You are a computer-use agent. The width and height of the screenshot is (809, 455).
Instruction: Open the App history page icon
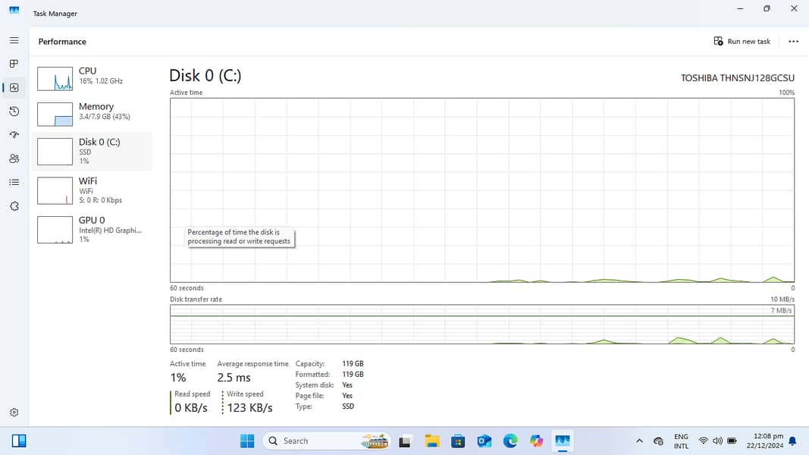(x=14, y=111)
